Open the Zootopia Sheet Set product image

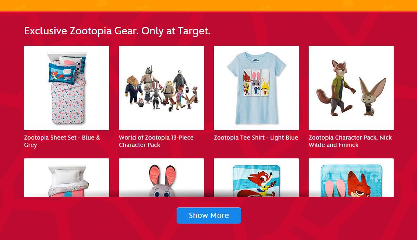tap(67, 88)
